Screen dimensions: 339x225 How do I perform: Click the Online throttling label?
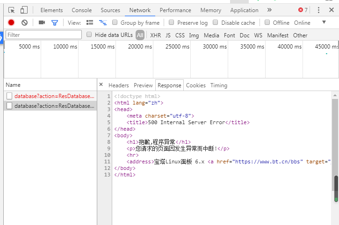pyautogui.click(x=302, y=23)
